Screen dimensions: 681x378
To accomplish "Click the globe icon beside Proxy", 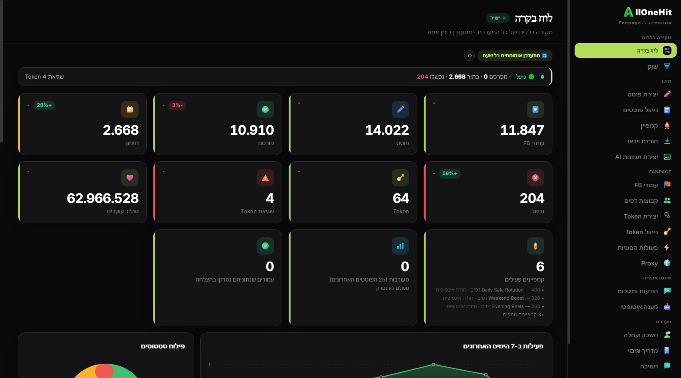I will pyautogui.click(x=667, y=263).
